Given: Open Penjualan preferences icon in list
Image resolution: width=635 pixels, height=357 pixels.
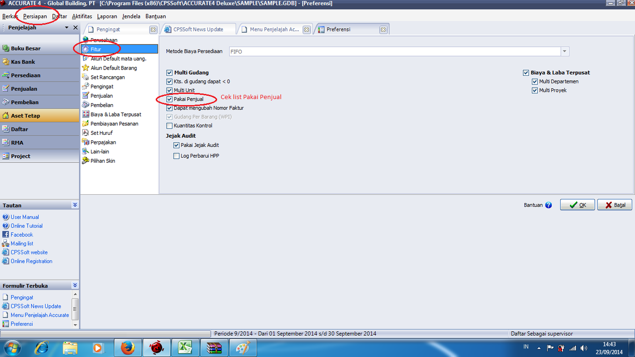Looking at the screenshot, I should [86, 96].
